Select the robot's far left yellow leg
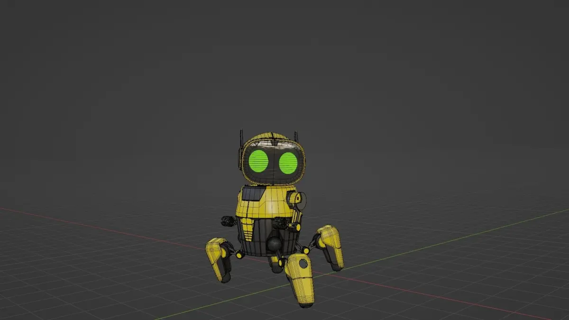 click(218, 260)
